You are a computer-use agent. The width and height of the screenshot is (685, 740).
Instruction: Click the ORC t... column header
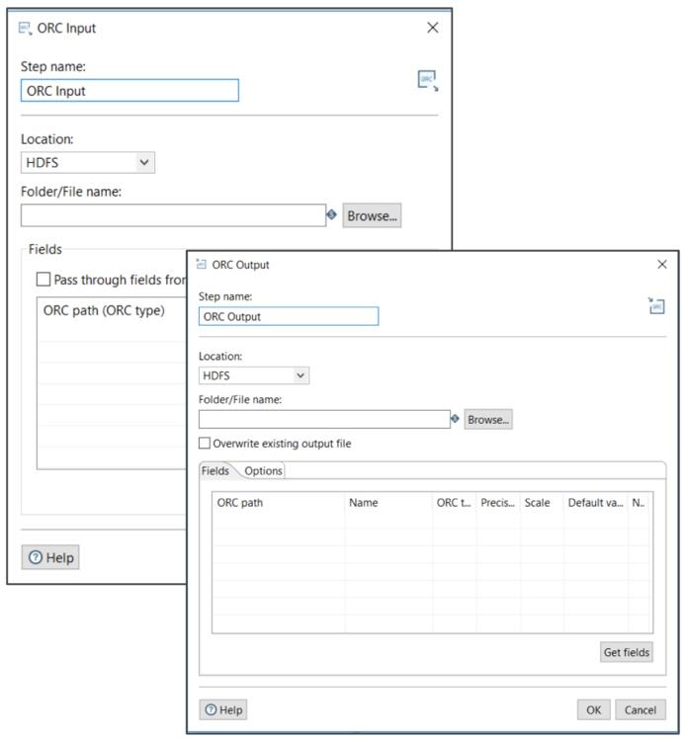click(454, 503)
